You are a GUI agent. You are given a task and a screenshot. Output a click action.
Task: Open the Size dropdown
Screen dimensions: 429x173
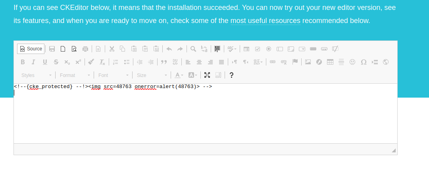click(152, 75)
